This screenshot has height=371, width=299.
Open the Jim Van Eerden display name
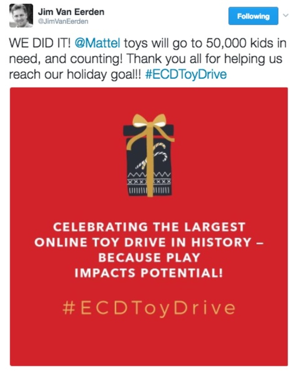point(71,12)
